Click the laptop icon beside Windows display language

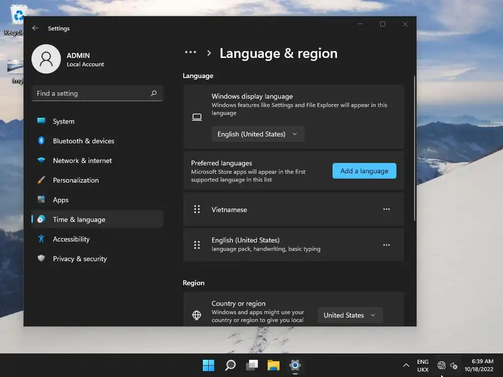[197, 117]
